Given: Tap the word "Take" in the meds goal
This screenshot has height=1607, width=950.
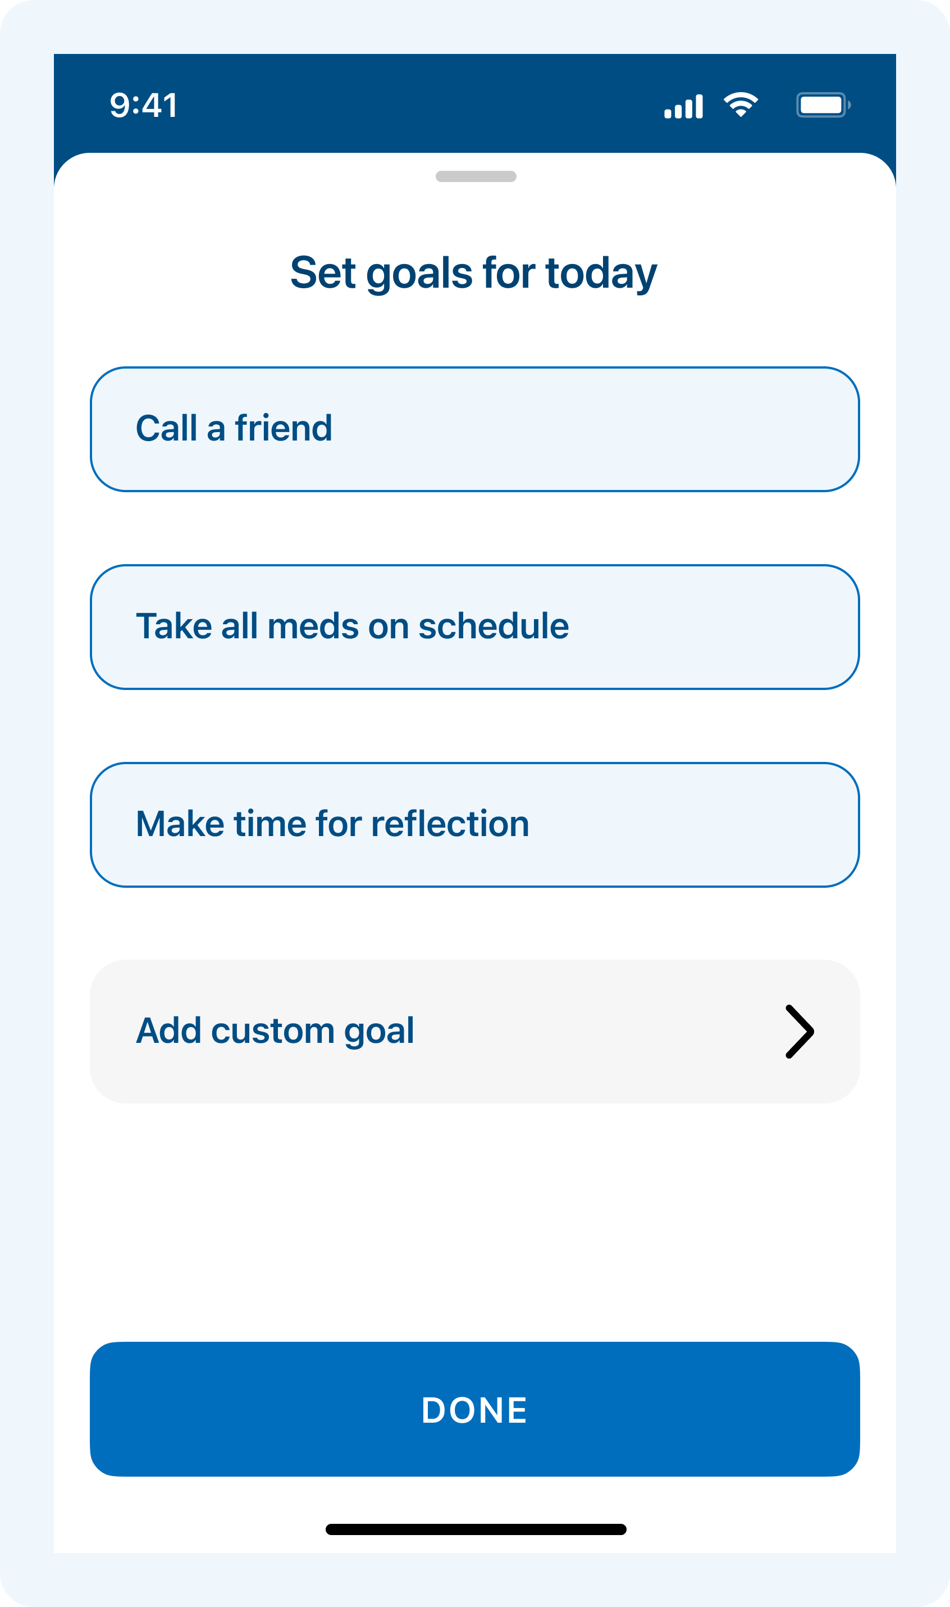Looking at the screenshot, I should point(173,626).
